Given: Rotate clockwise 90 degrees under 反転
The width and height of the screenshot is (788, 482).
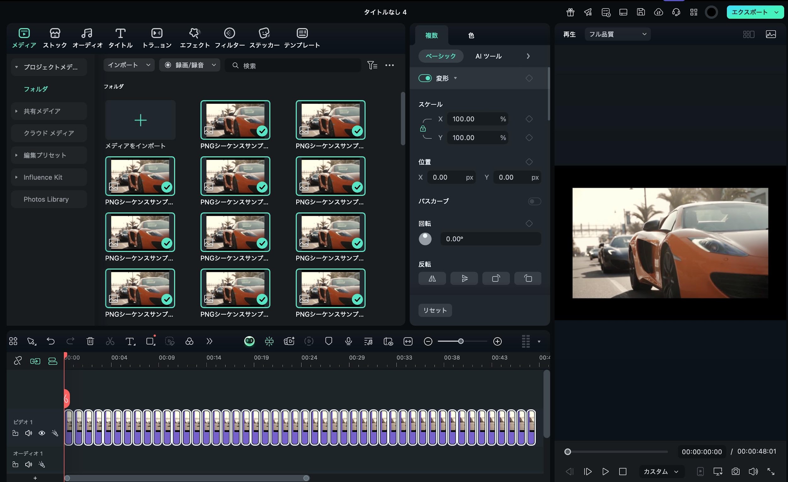Looking at the screenshot, I should pyautogui.click(x=496, y=278).
